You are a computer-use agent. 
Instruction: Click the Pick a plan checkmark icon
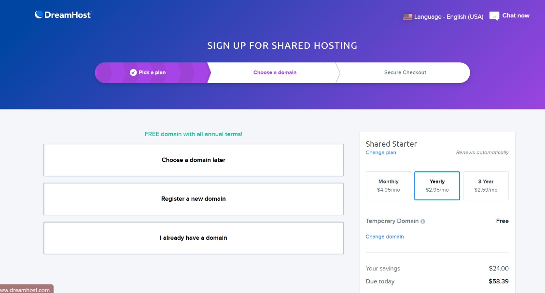(x=133, y=72)
